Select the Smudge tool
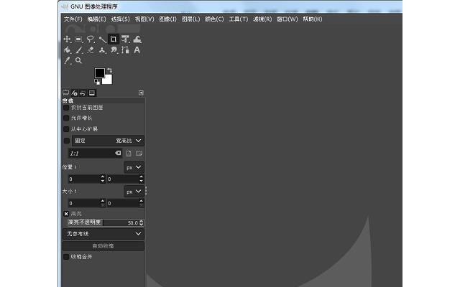Image resolution: width=460 pixels, height=287 pixels. pos(114,50)
